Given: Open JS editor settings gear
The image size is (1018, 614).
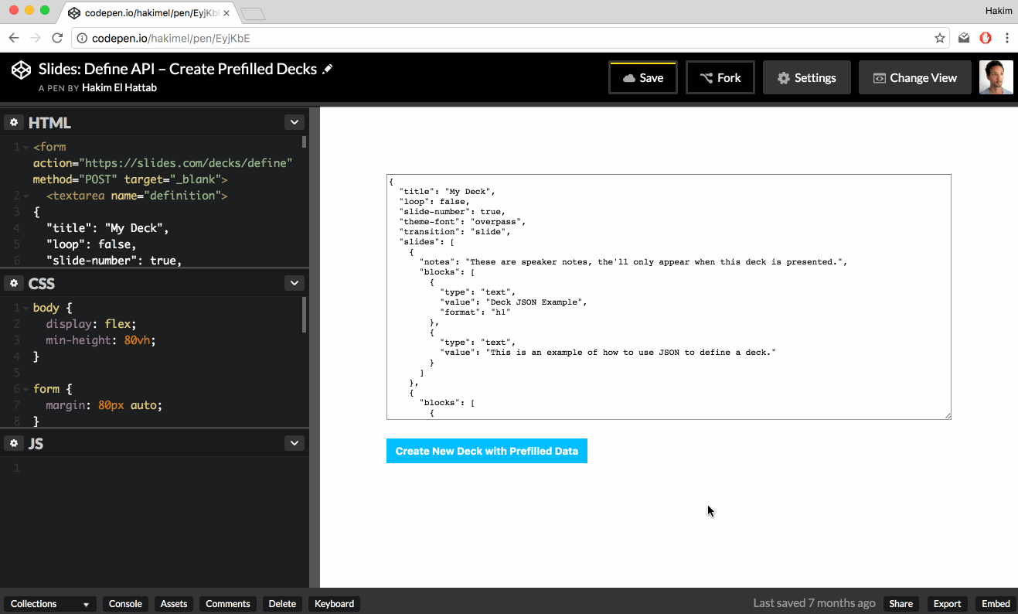Looking at the screenshot, I should click(14, 443).
